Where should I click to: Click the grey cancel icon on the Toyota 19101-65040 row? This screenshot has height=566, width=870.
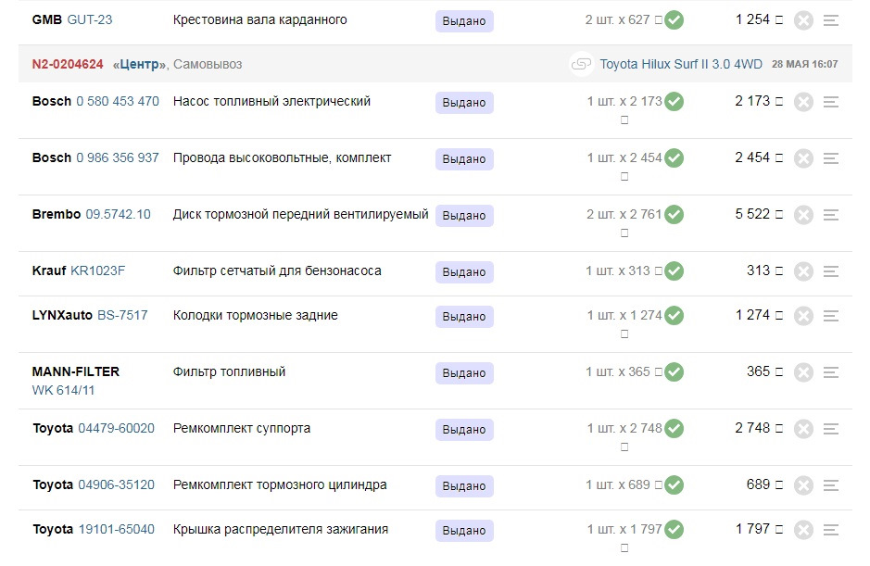pos(803,530)
